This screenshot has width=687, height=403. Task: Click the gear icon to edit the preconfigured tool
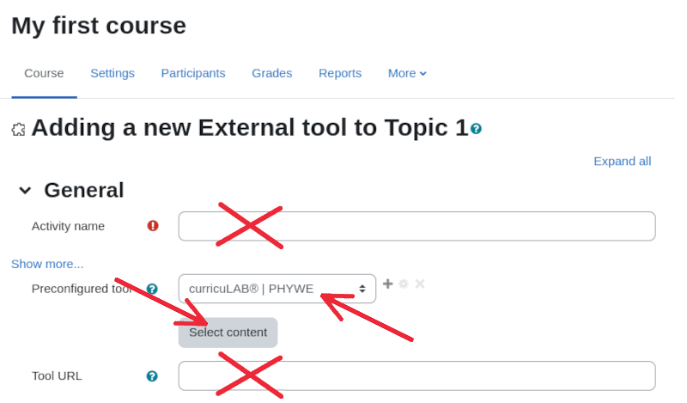pyautogui.click(x=404, y=284)
